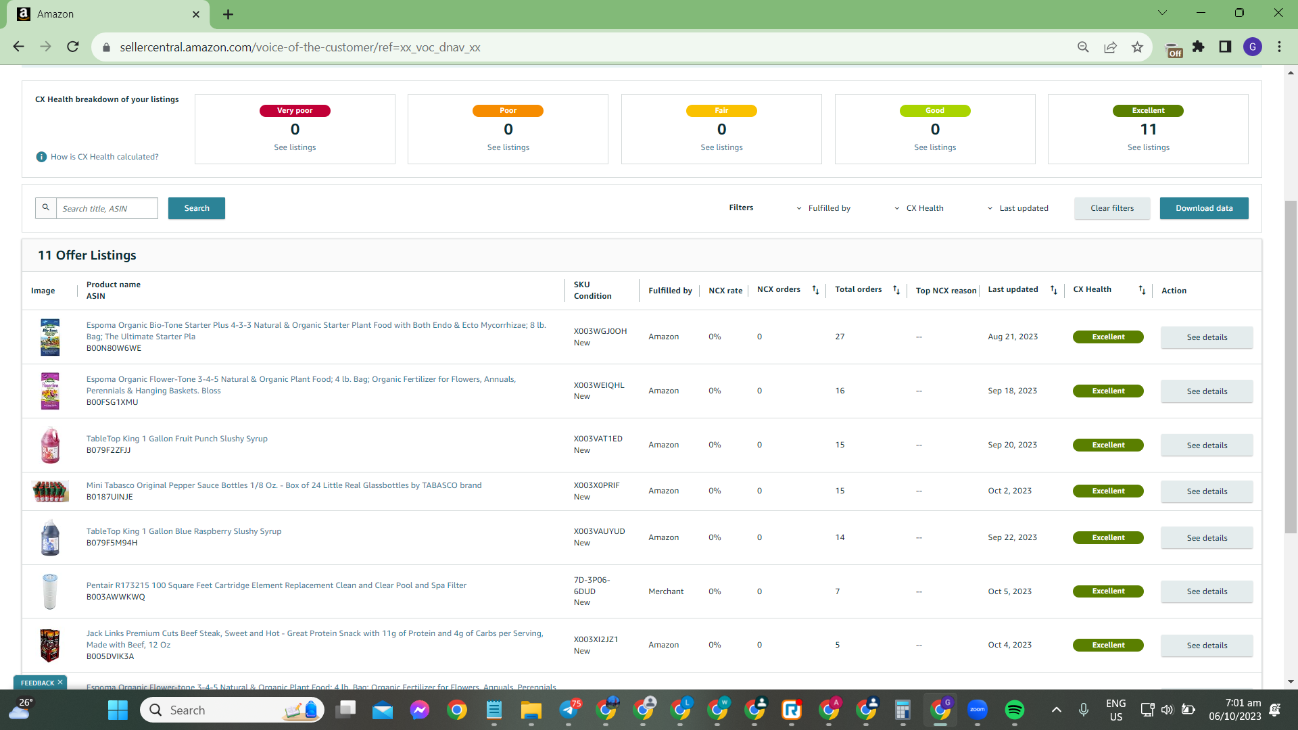Image resolution: width=1298 pixels, height=730 pixels.
Task: Open Zoom from the taskbar
Action: [x=977, y=710]
